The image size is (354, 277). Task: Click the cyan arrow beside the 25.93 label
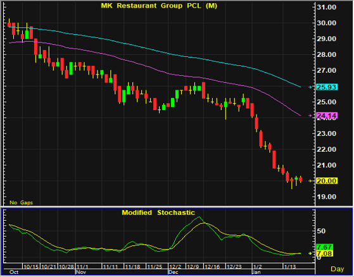tap(310, 87)
